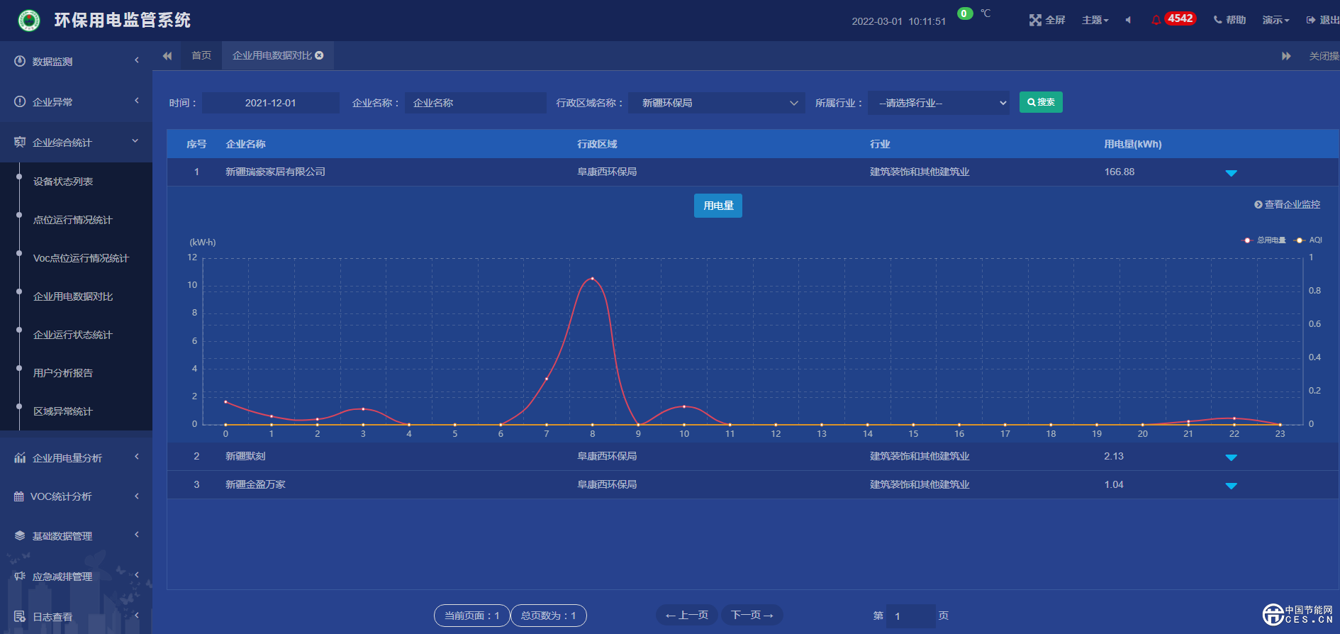
Task: Expand the 数据监测 menu chevron
Action: 137,60
